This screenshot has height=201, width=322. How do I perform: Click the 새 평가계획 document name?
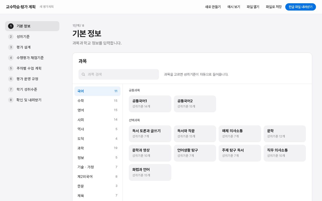pos(47,7)
